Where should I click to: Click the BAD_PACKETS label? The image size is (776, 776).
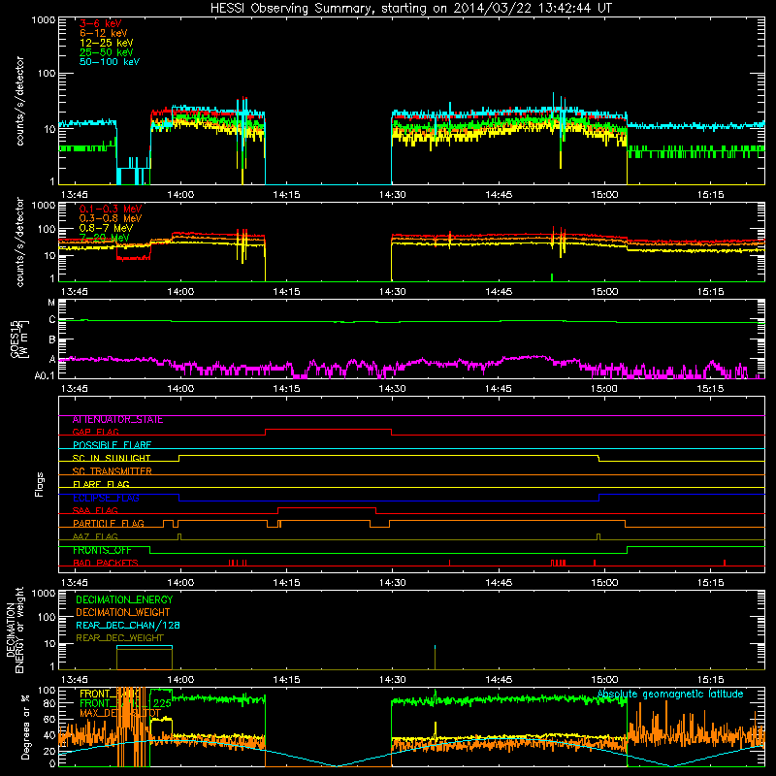tap(106, 563)
